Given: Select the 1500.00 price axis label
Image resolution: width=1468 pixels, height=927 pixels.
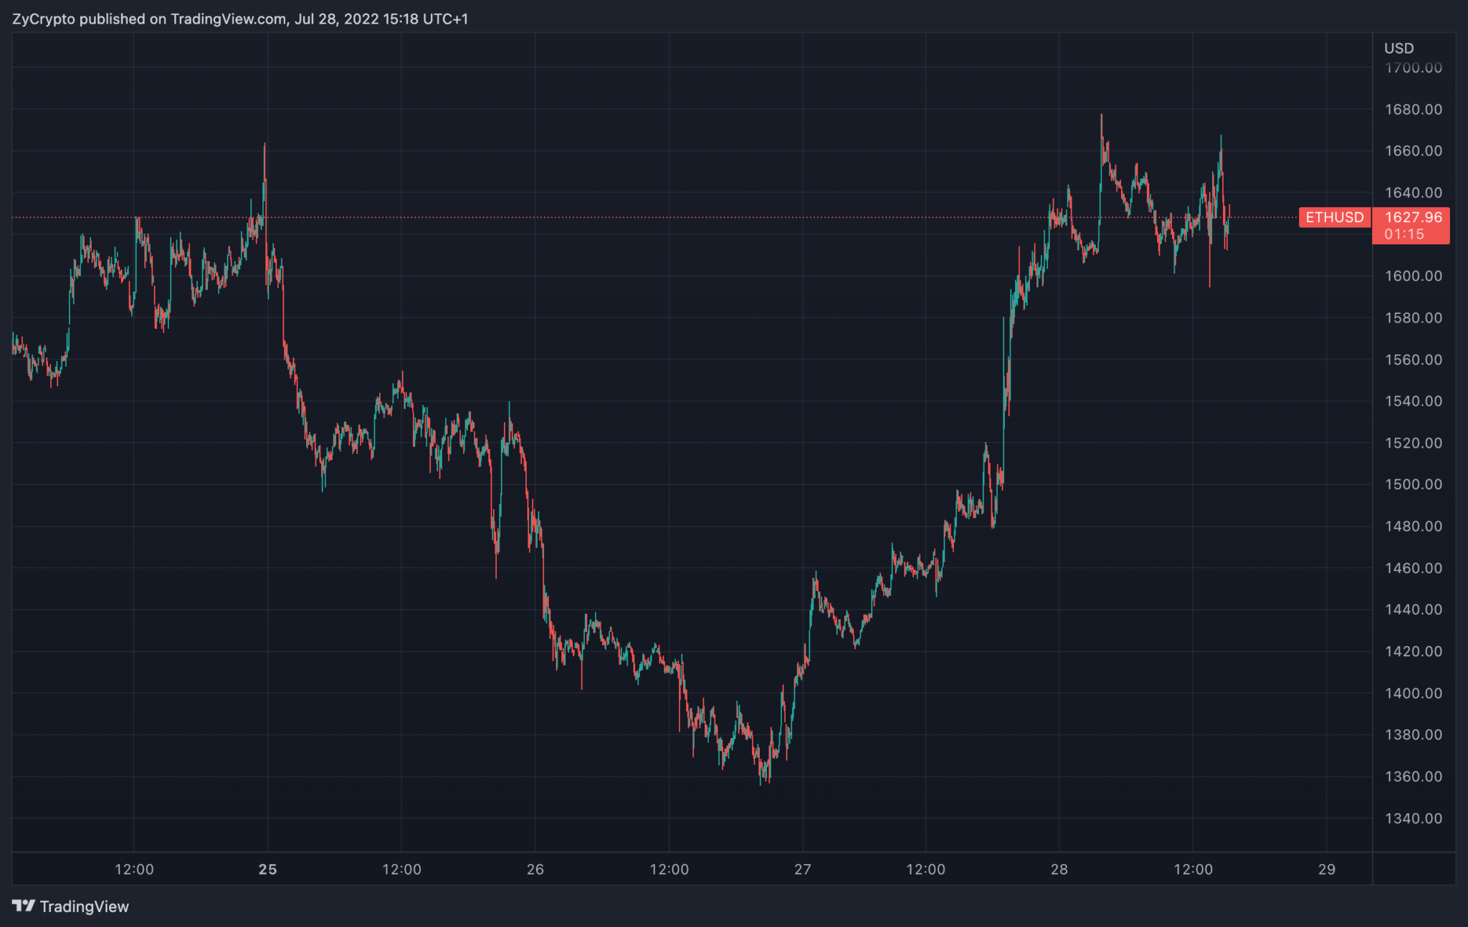Looking at the screenshot, I should (x=1413, y=484).
